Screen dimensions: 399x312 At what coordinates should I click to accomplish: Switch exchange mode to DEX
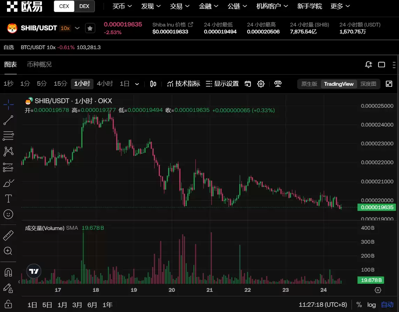[84, 6]
